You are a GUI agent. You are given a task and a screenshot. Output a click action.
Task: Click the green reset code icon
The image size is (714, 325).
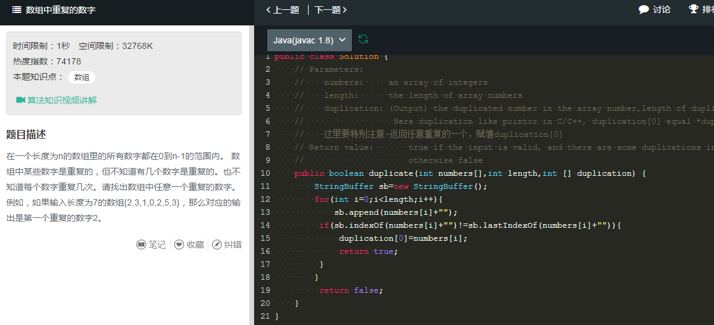363,39
